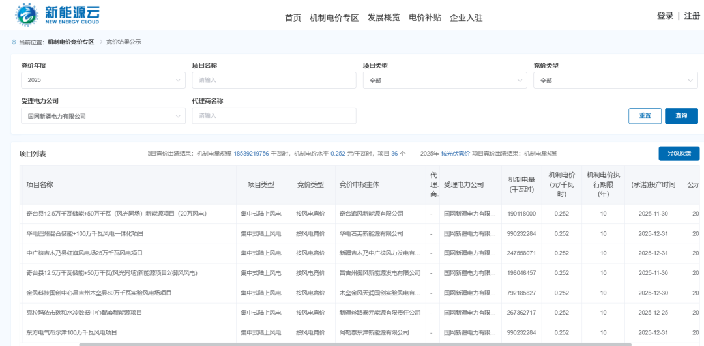The height and width of the screenshot is (346, 704).
Task: Open the 首页 menu item
Action: pyautogui.click(x=293, y=18)
